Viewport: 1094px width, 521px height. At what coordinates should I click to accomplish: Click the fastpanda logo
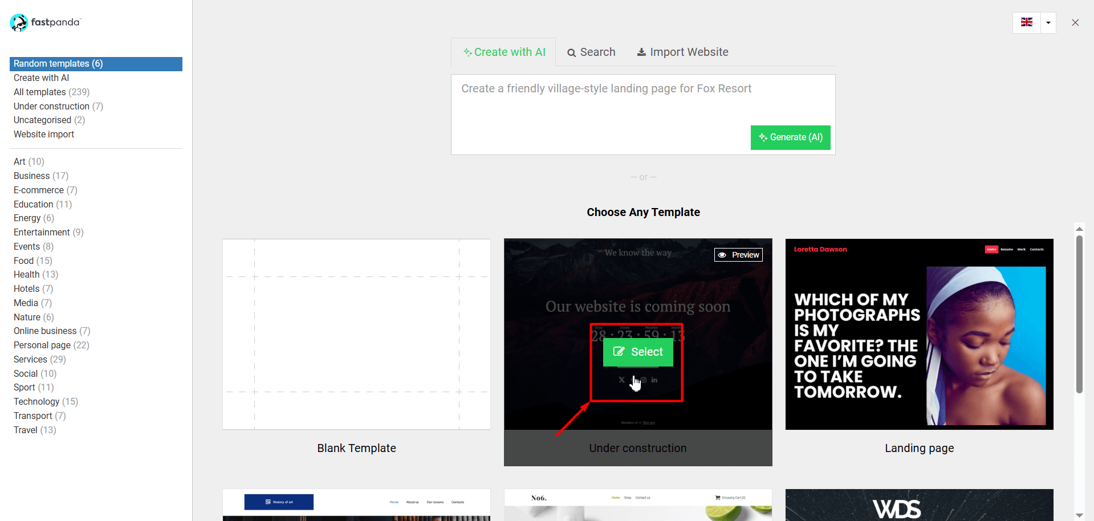(x=46, y=23)
